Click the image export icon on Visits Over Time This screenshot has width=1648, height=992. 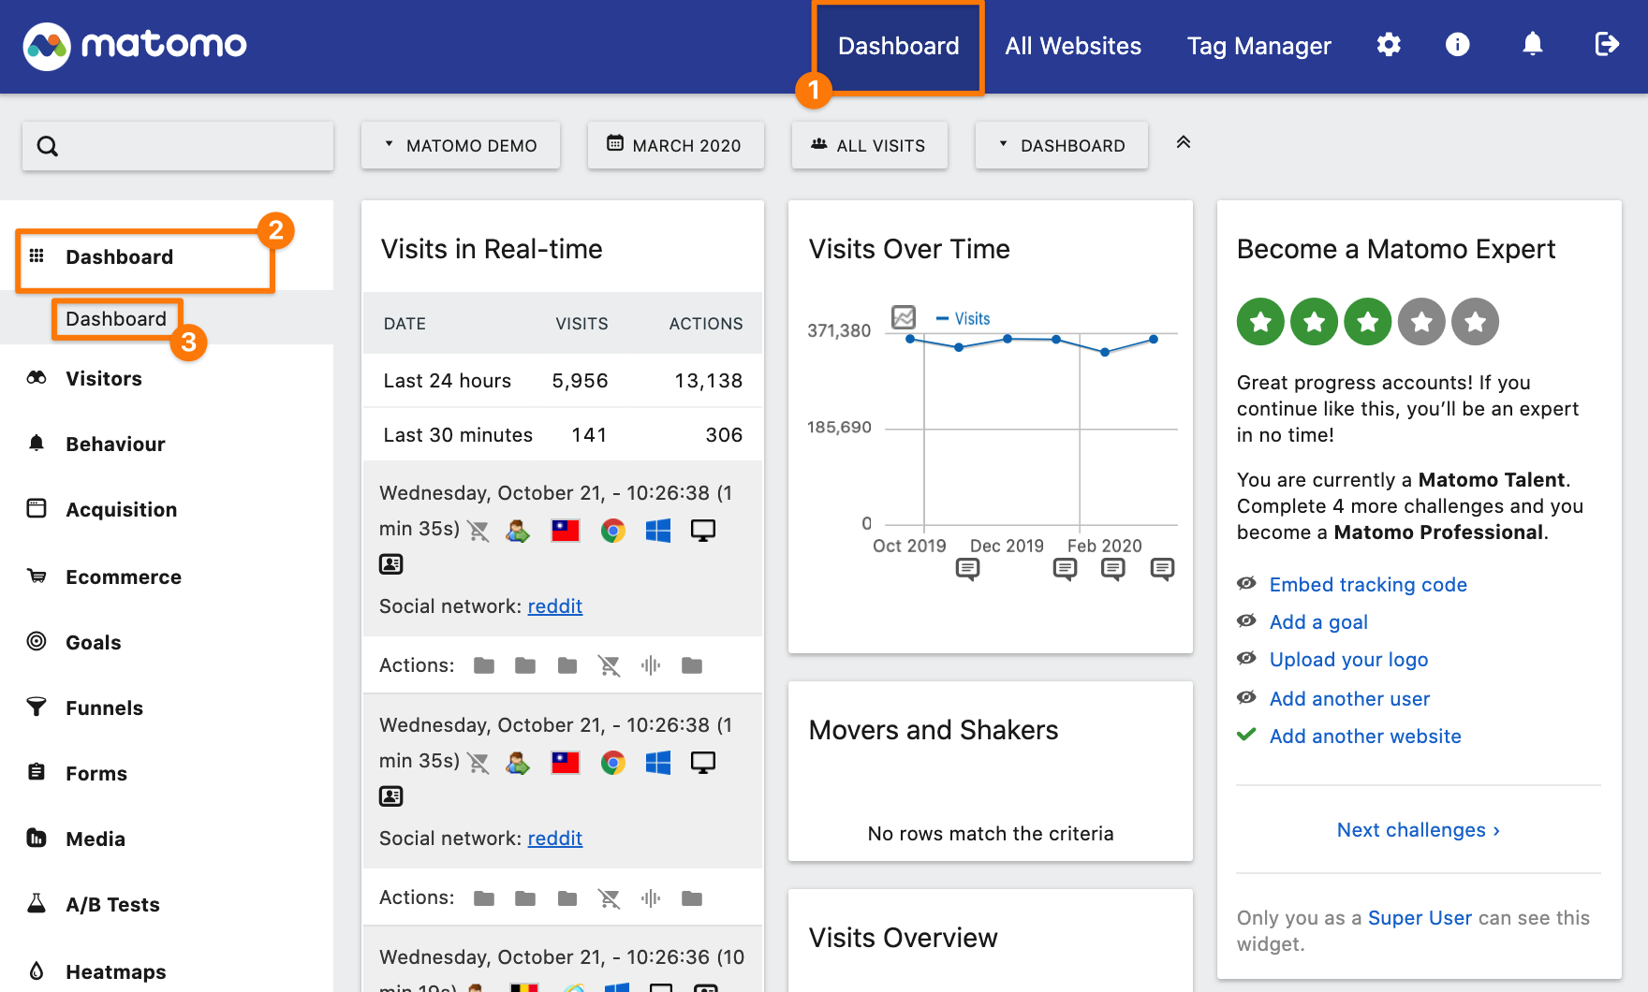click(x=902, y=317)
